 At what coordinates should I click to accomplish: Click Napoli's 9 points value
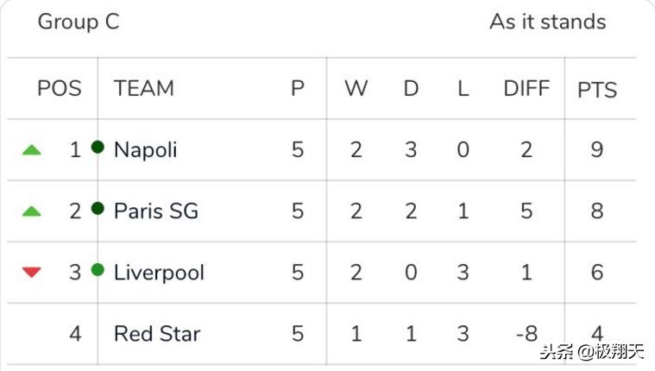(597, 150)
